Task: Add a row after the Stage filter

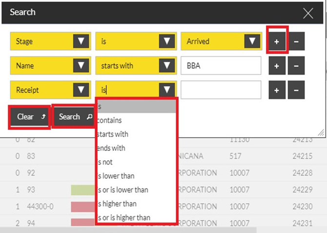Action: [x=277, y=42]
